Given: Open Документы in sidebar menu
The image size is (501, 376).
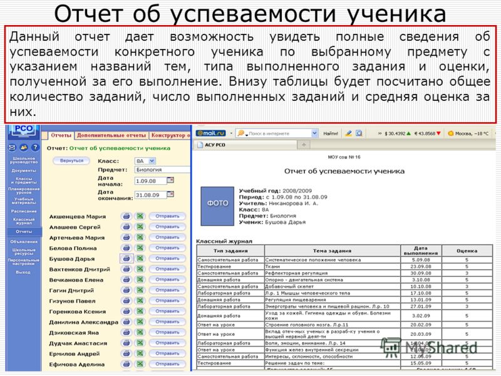Looking at the screenshot, I should (24, 170).
